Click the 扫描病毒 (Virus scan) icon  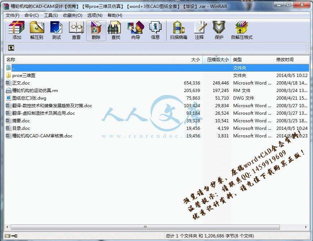pos(179,31)
